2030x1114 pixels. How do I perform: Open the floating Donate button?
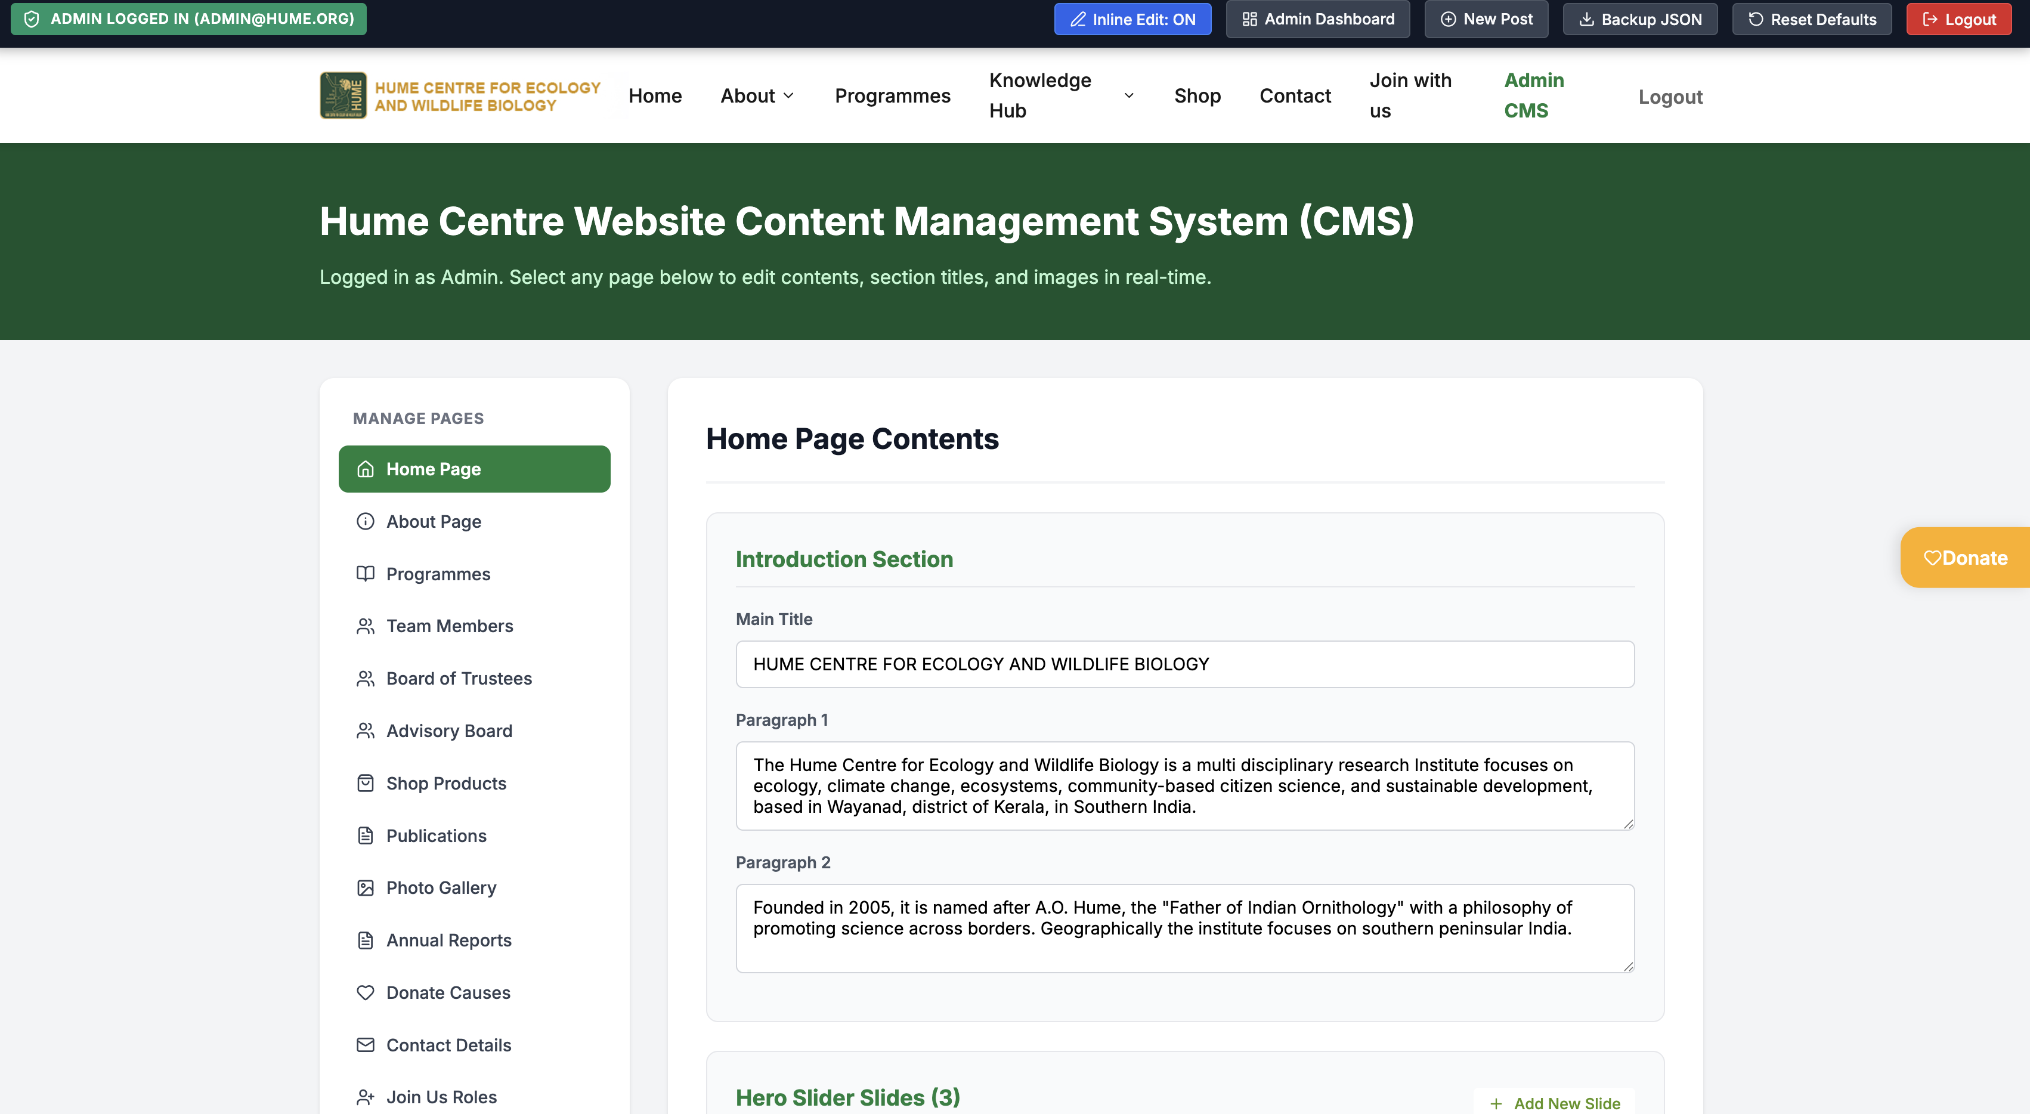click(x=1966, y=558)
